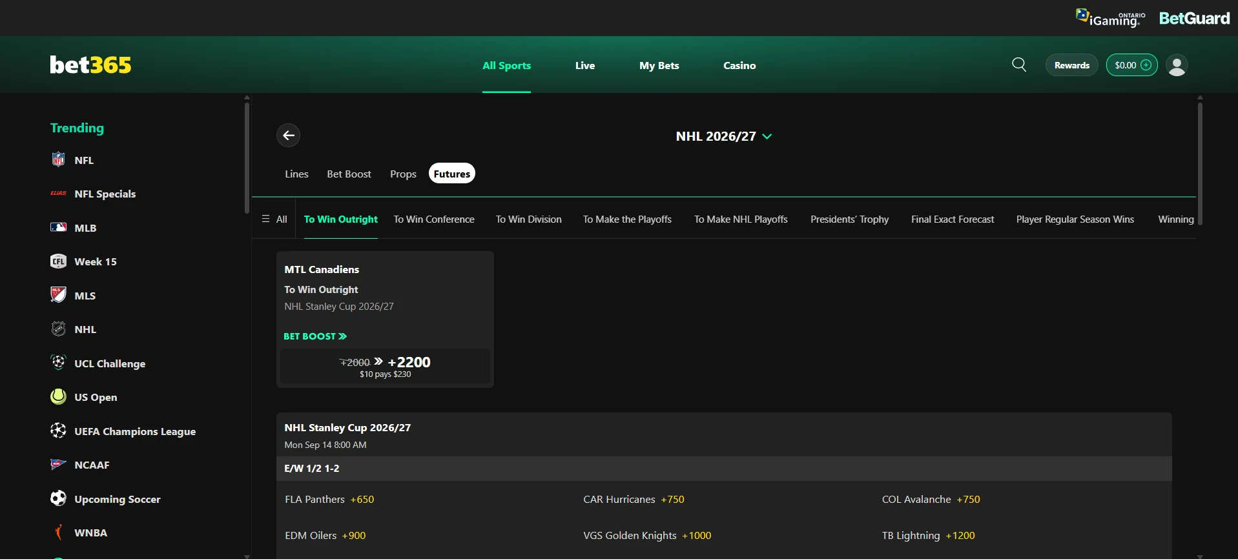Click the iGaming Ontario logo
This screenshot has width=1238, height=559.
point(1110,17)
